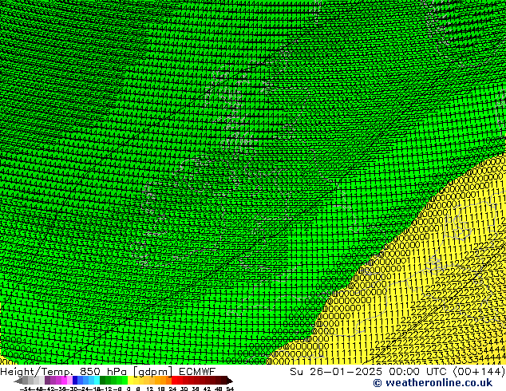This screenshot has width=506, height=391.
Task: Click the 850 hPa level text
Action: point(103,372)
